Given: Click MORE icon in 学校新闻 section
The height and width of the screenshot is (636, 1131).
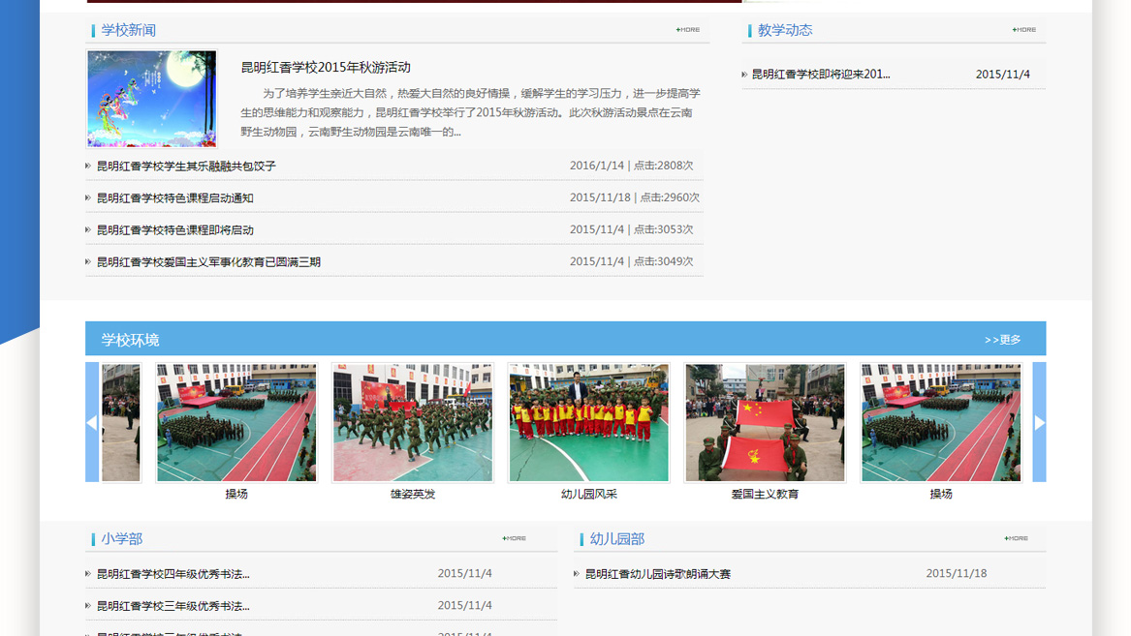Looking at the screenshot, I should [x=688, y=30].
